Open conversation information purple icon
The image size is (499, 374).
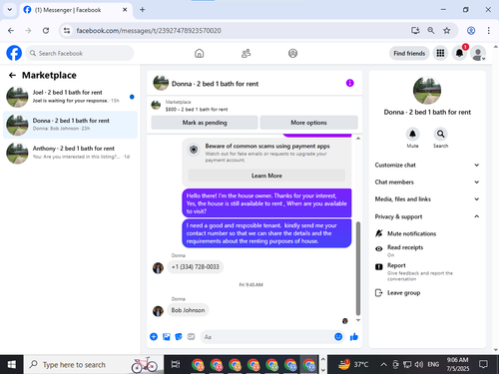[x=349, y=83]
